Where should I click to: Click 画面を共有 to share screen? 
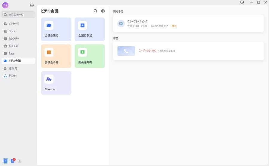(90, 56)
